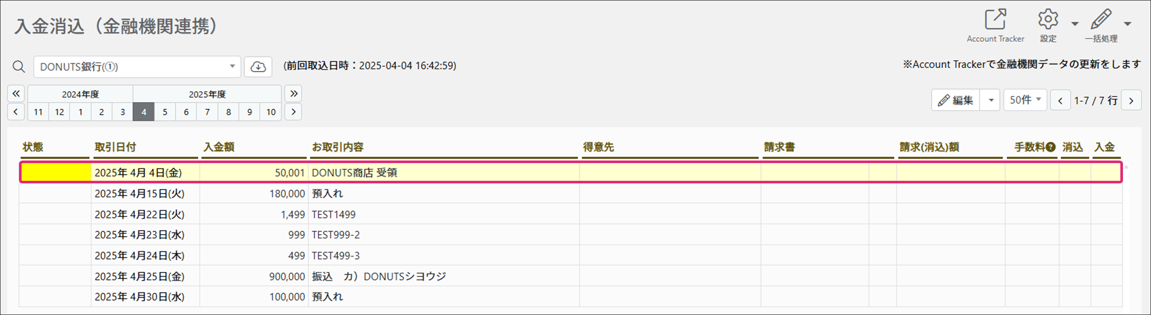
Task: Jump back with double-left chevron
Action: click(x=16, y=94)
